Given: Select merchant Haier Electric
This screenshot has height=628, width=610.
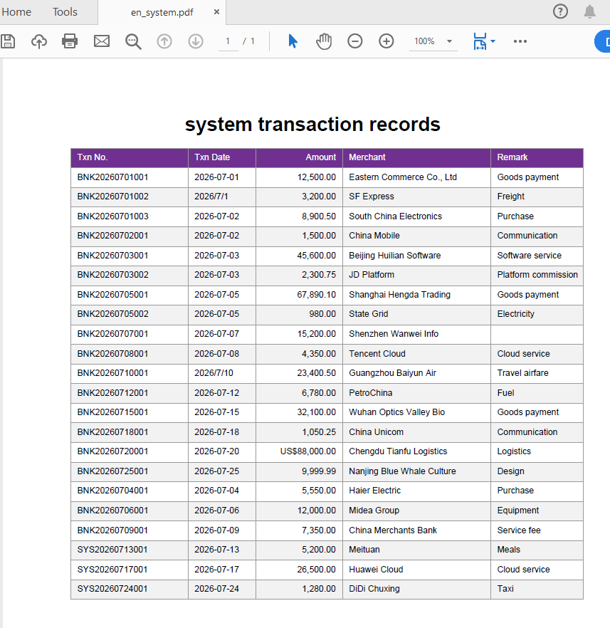Looking at the screenshot, I should coord(374,491).
